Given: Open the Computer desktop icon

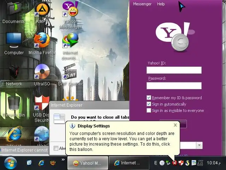Looking at the screenshot, I should point(14,43).
